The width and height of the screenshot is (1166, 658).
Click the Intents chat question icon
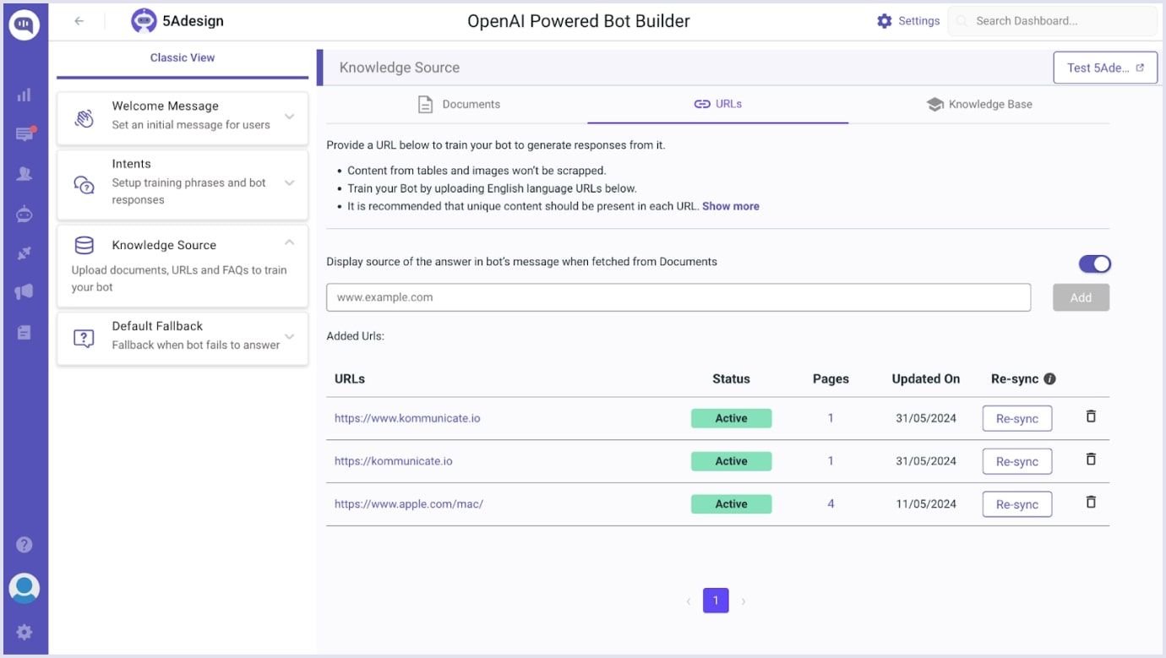coord(84,184)
